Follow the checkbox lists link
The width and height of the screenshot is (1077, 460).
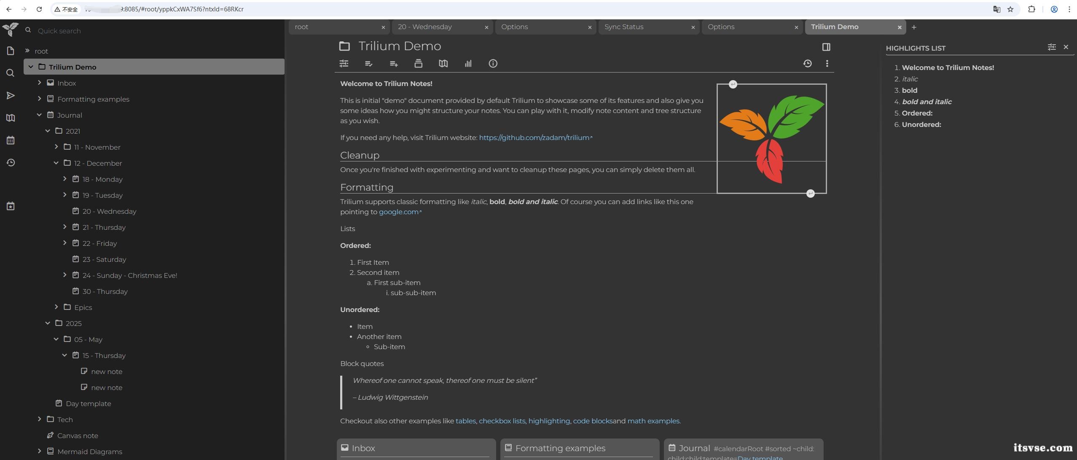tap(502, 421)
